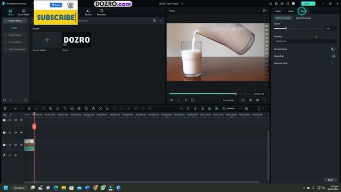Select the milk clip on the timeline

pos(29,145)
